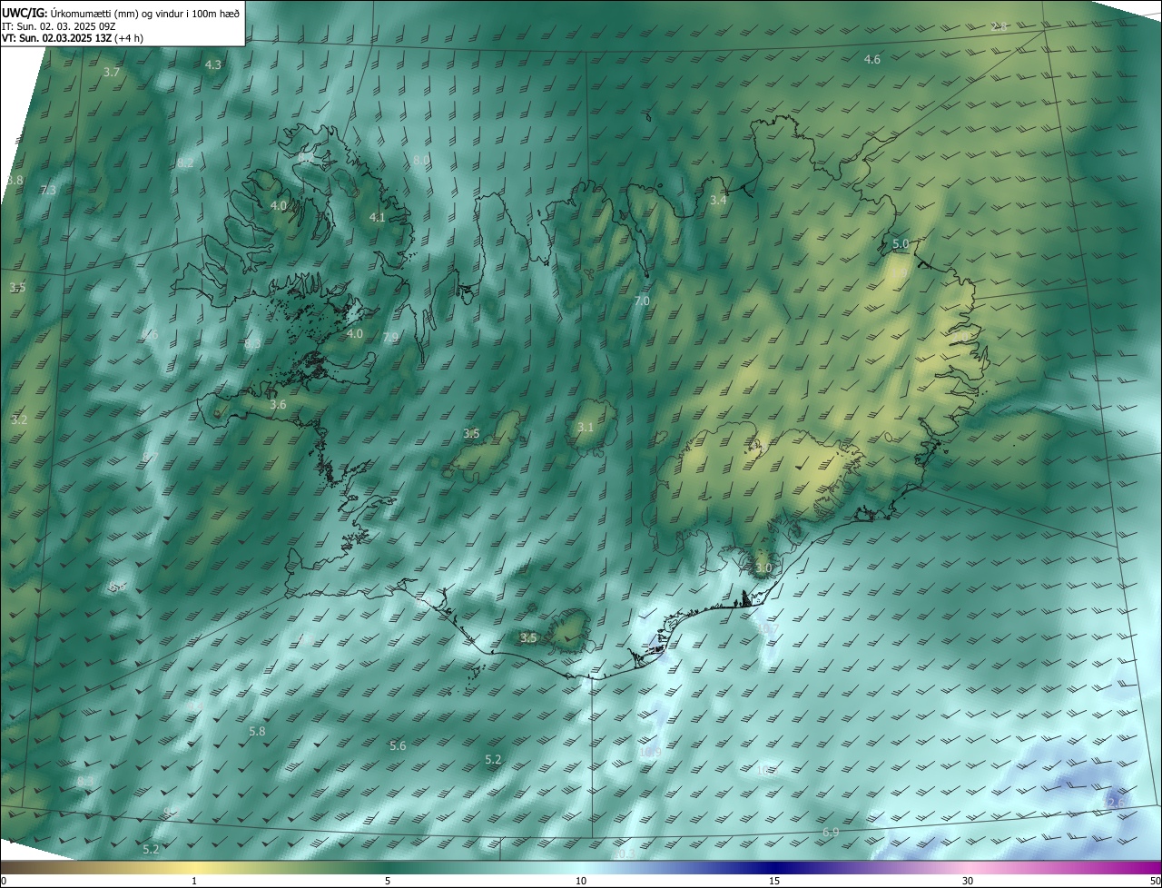The height and width of the screenshot is (888, 1162).
Task: Click the '15' tick on the color scale
Action: point(774,882)
